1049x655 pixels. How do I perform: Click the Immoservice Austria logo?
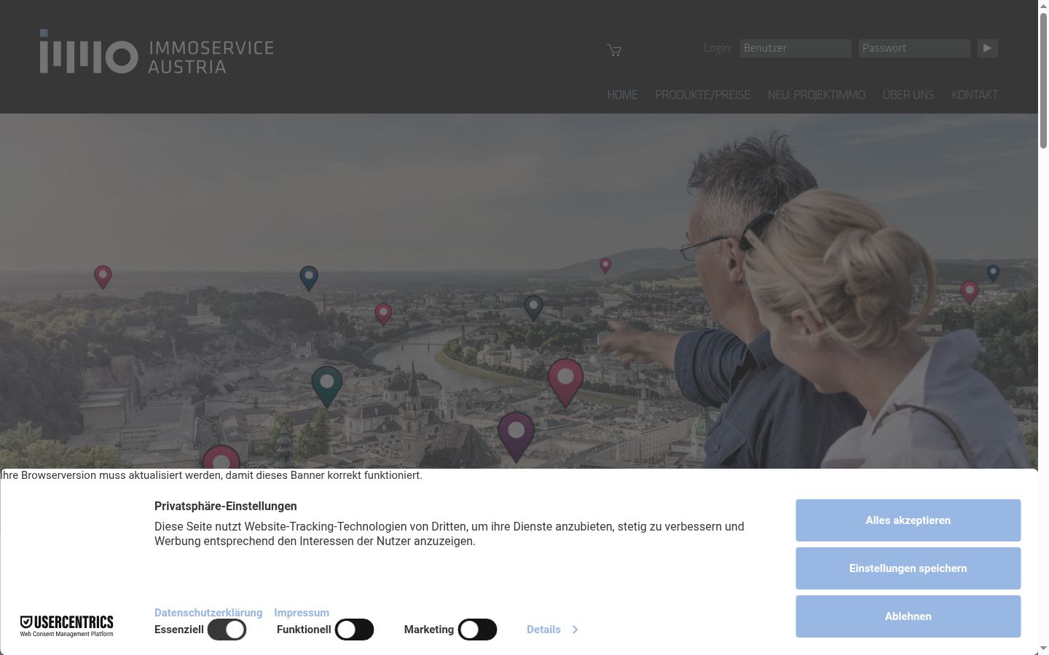coord(157,52)
